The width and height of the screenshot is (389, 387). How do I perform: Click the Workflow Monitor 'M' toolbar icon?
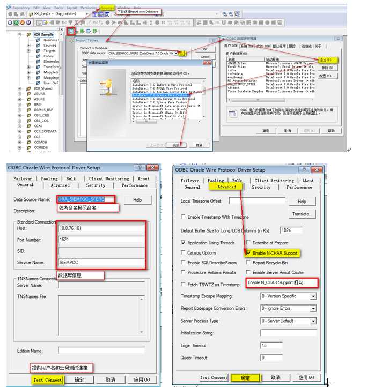(x=28, y=23)
